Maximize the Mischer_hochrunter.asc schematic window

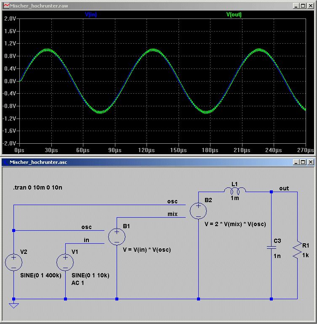[303, 162]
